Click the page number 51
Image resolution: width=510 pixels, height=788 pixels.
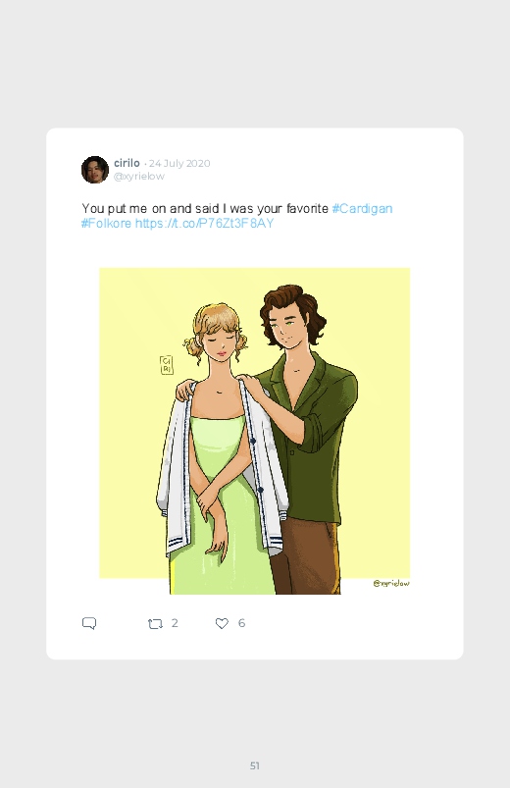[255, 765]
